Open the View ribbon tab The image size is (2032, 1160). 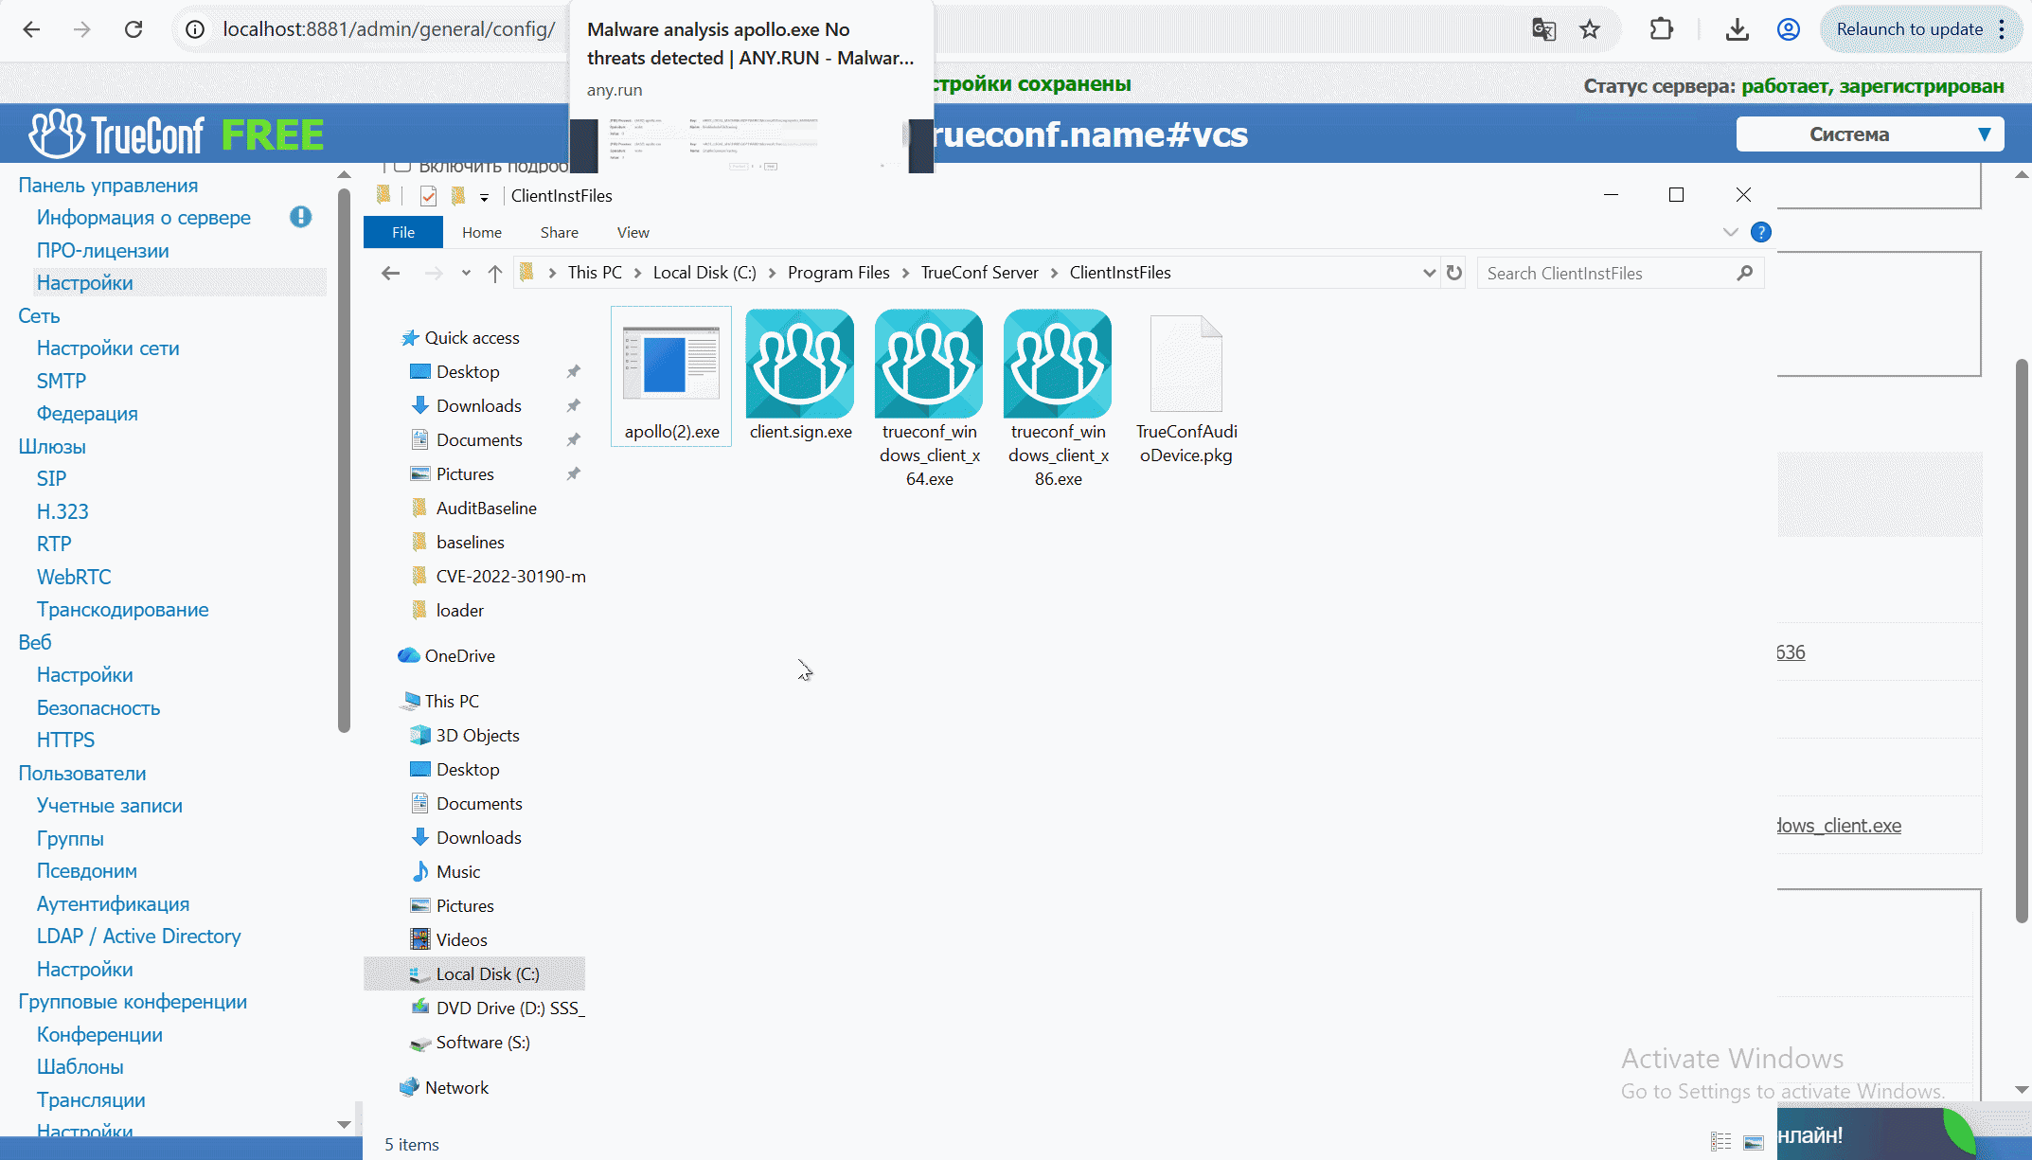pos(633,232)
